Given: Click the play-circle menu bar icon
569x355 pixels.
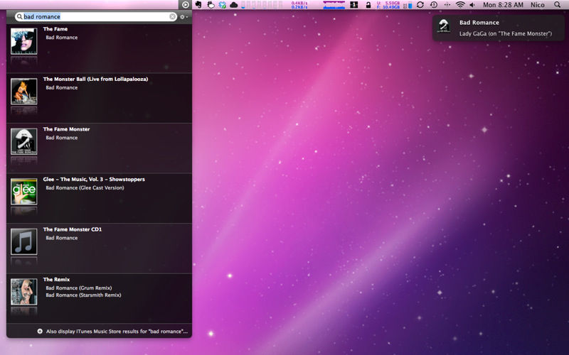Looking at the screenshot, I should coord(185,5).
